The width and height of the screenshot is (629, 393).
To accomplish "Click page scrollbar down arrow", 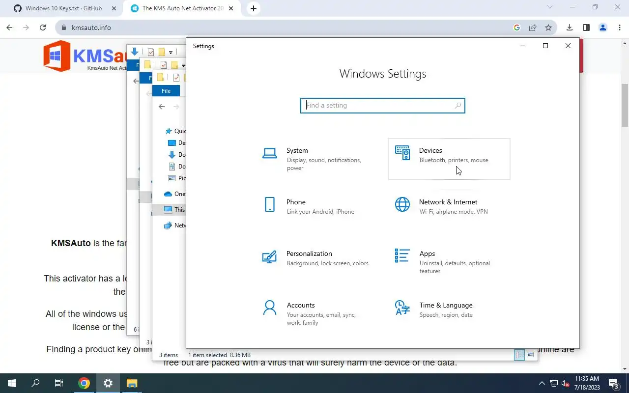I will (x=625, y=369).
